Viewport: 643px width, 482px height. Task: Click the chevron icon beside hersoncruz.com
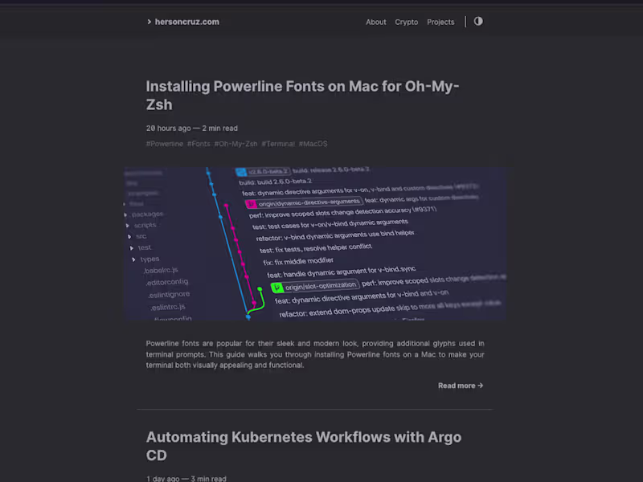(149, 22)
